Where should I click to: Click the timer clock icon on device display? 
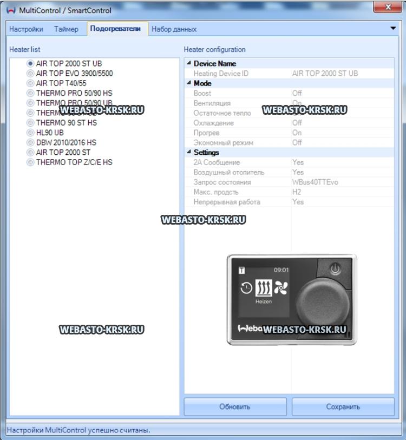tap(246, 288)
